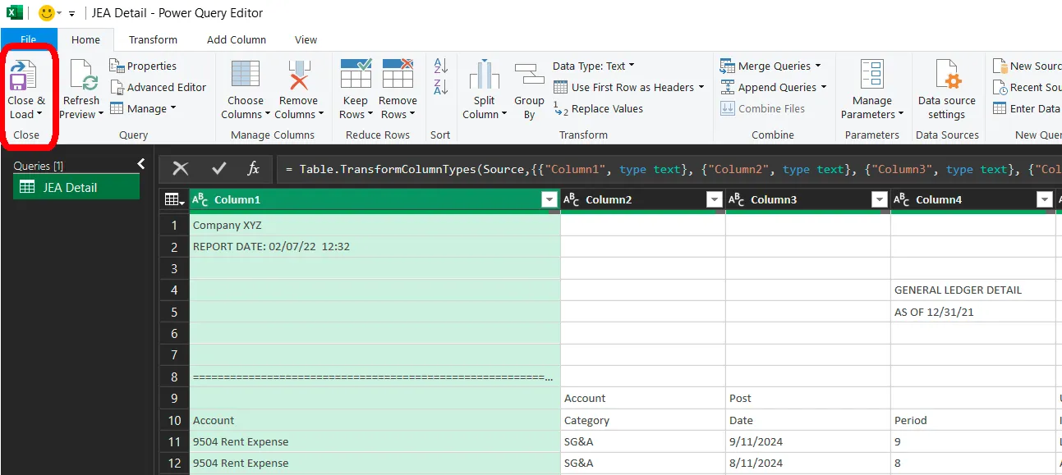Select row number 8

pos(174,377)
